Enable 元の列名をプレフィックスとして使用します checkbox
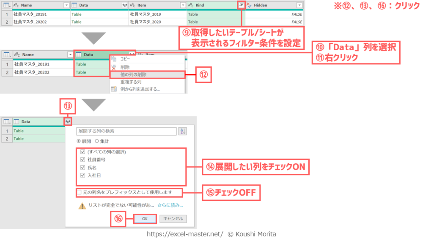The height and width of the screenshot is (238, 423). click(x=79, y=192)
